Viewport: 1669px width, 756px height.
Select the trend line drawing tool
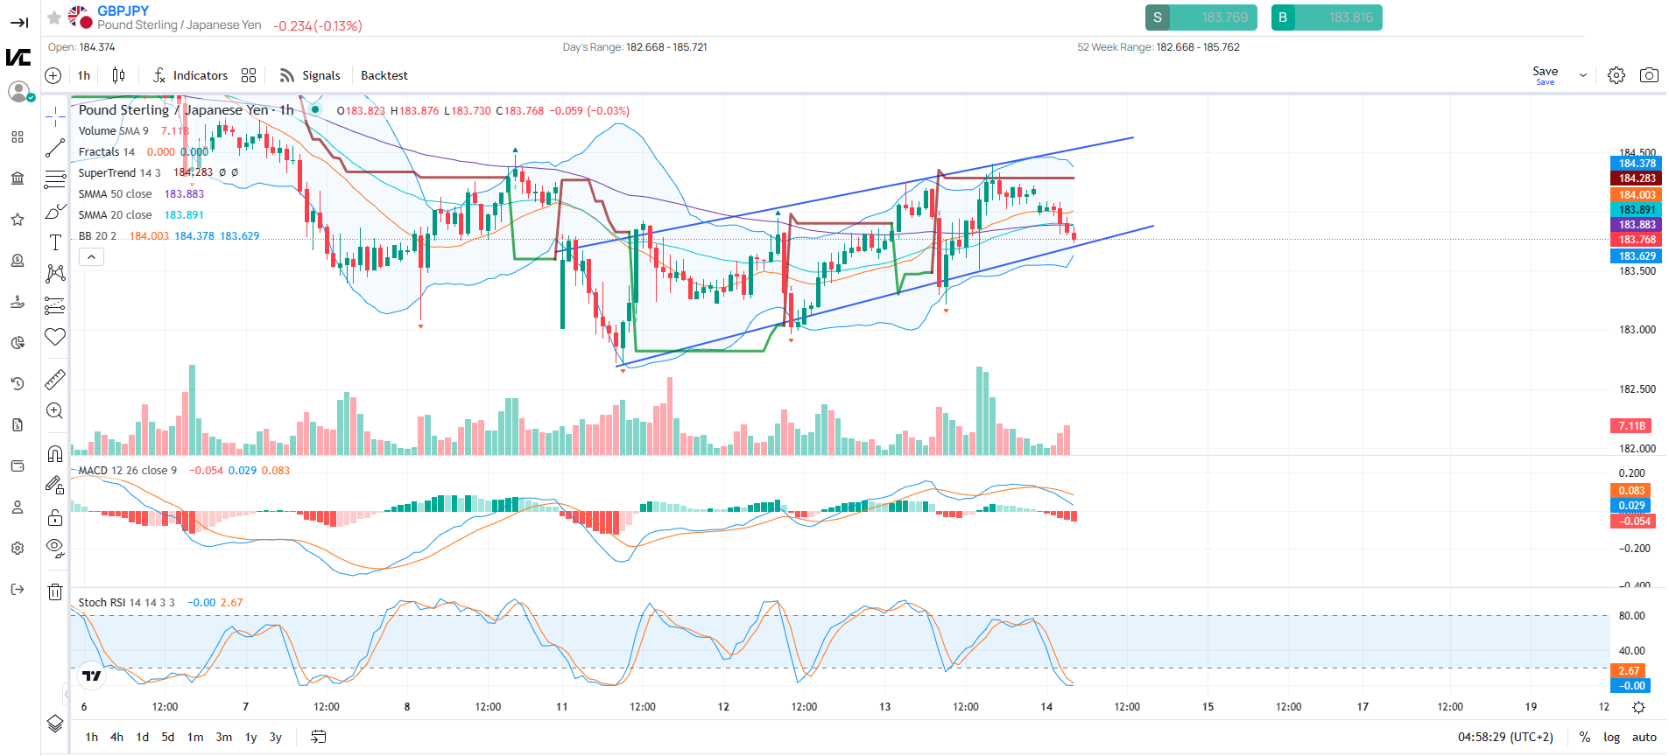[x=55, y=148]
